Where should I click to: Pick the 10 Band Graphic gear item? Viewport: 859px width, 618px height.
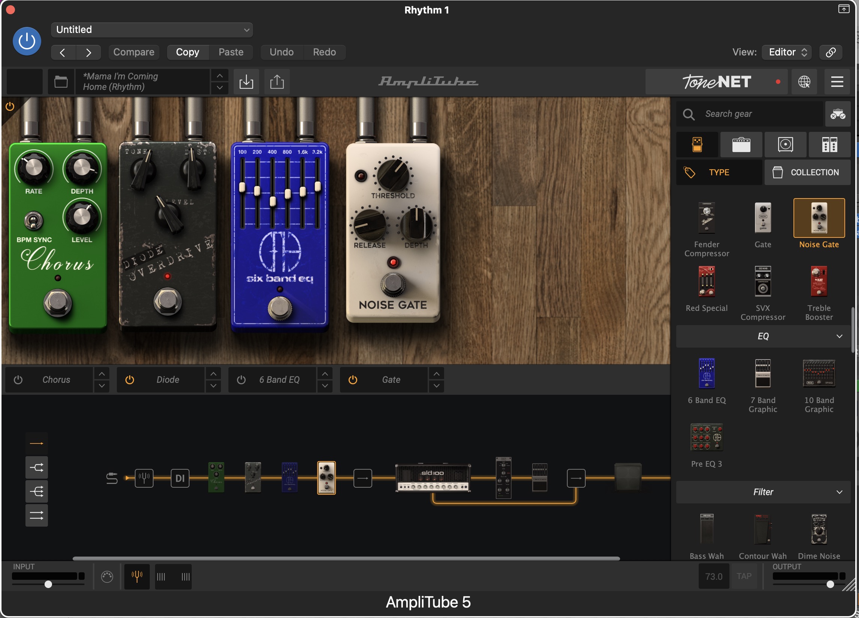coord(819,386)
